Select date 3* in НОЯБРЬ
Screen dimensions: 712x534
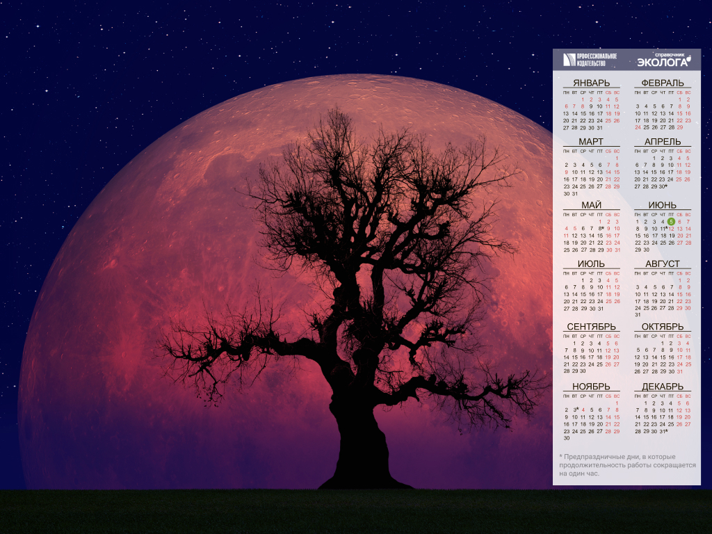(575, 410)
